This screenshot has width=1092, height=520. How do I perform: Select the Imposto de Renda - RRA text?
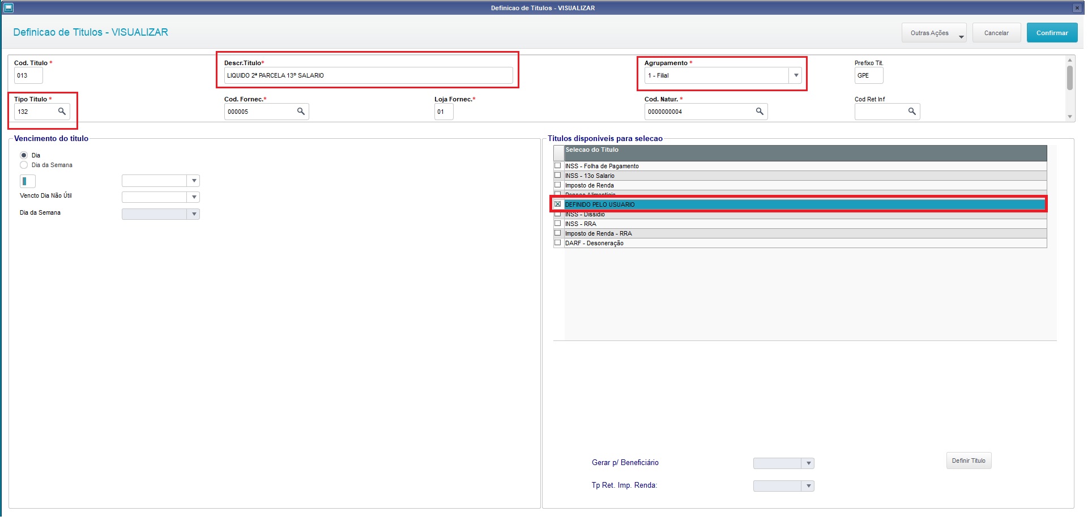[598, 233]
